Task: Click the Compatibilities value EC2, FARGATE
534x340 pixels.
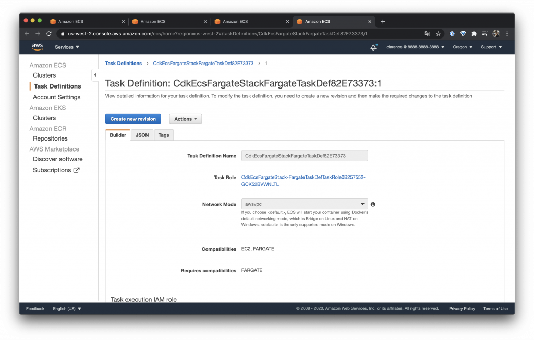Action: pos(258,249)
